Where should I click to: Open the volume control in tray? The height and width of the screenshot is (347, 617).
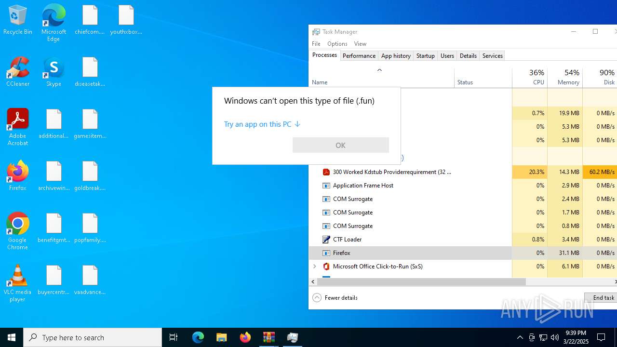(555, 337)
